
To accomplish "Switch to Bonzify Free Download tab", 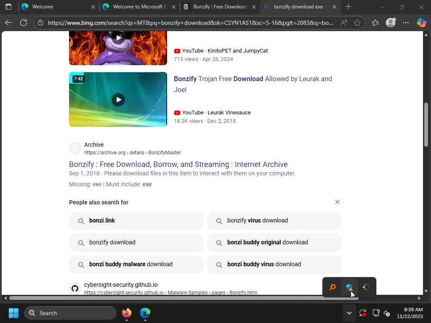I will click(219, 7).
